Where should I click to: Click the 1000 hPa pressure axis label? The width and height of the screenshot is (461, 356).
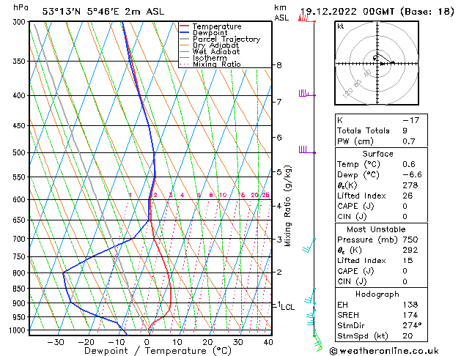19,330
